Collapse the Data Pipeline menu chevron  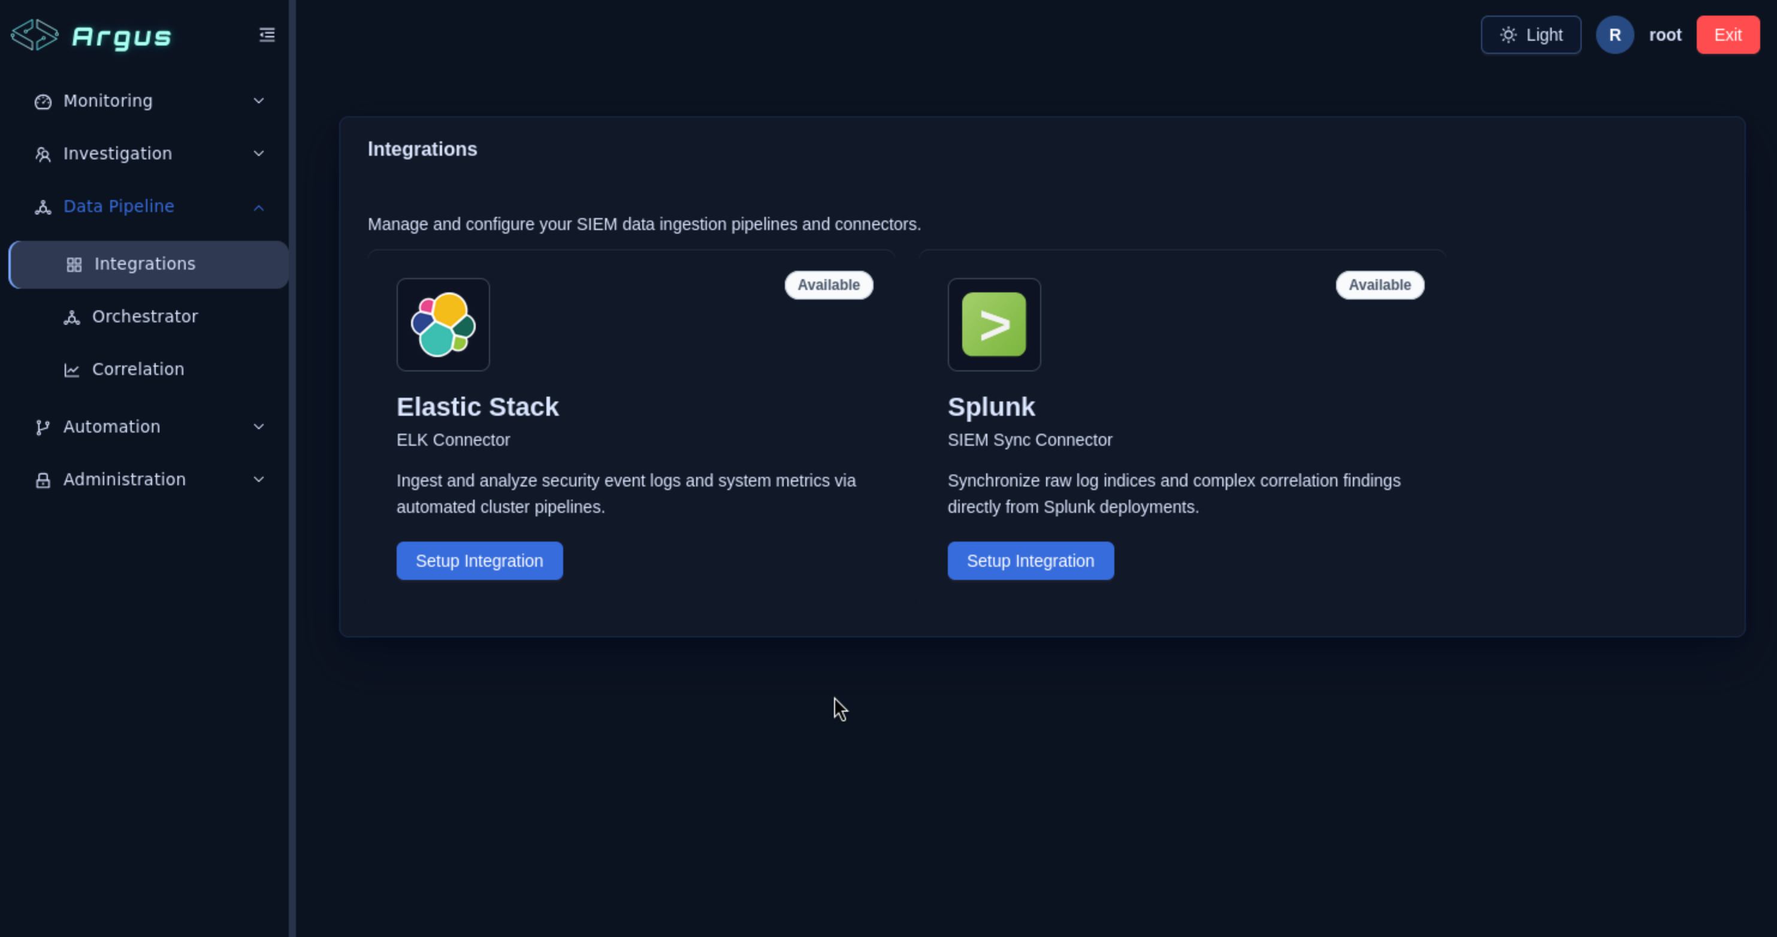click(259, 207)
